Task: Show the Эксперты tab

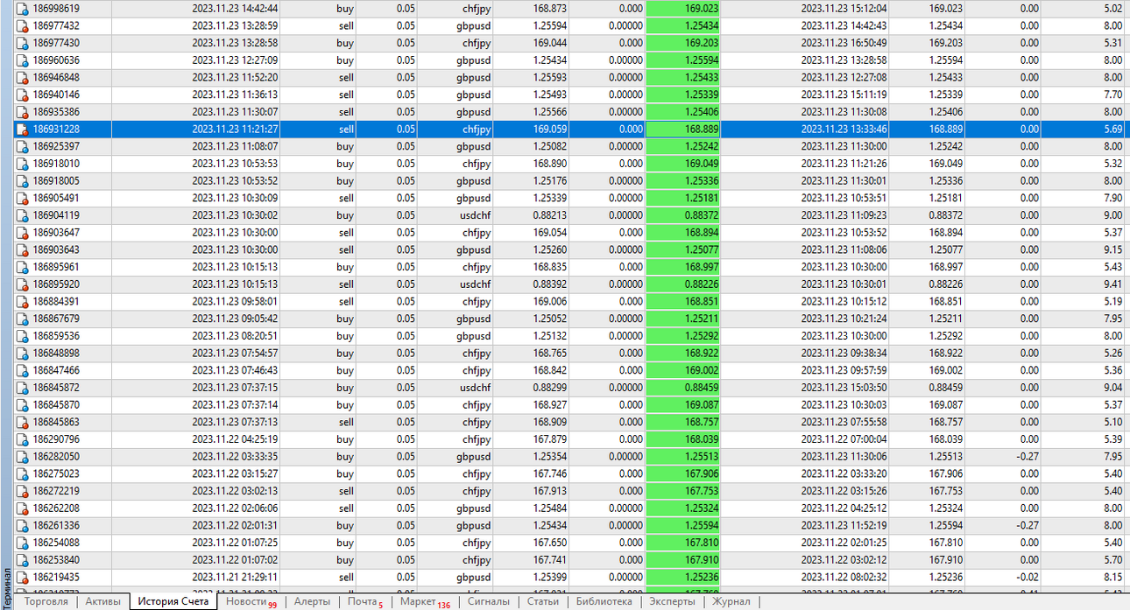Action: tap(672, 602)
